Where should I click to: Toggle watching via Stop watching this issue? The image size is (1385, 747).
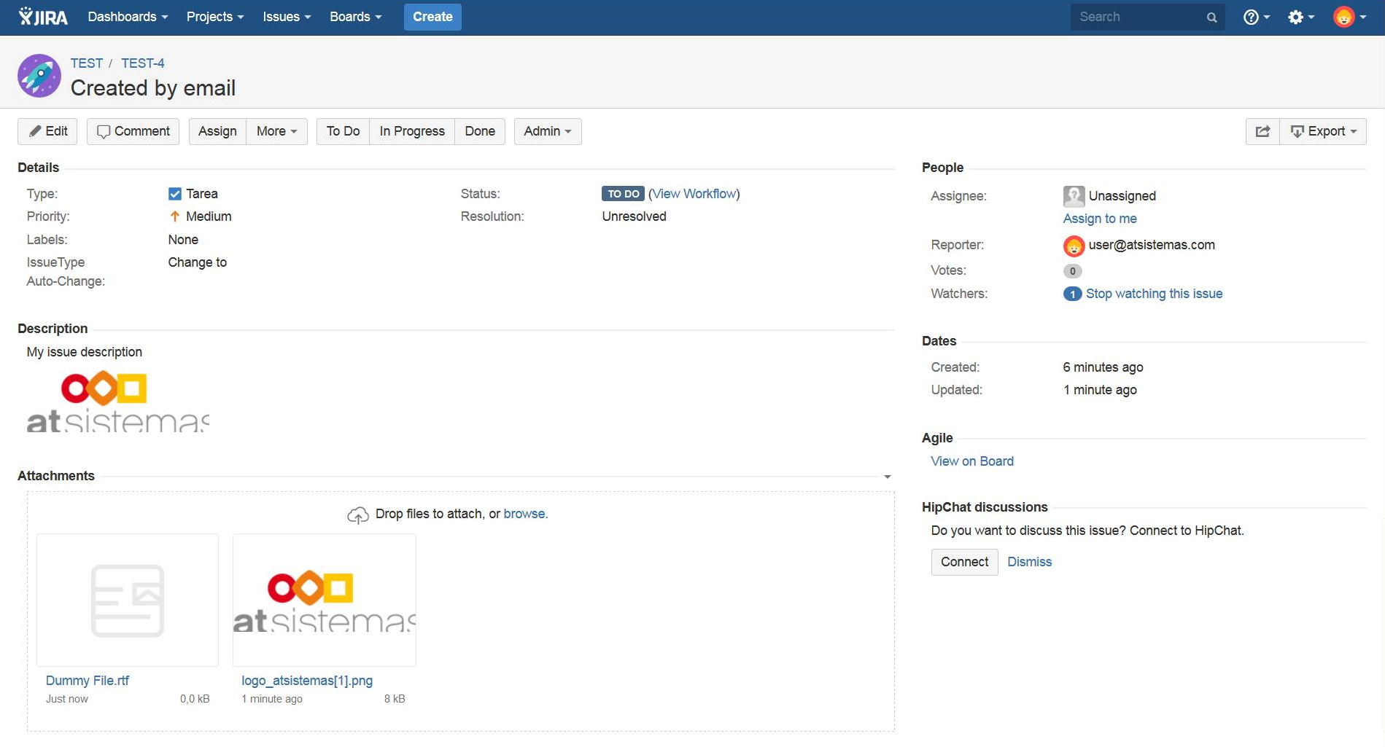(x=1154, y=294)
